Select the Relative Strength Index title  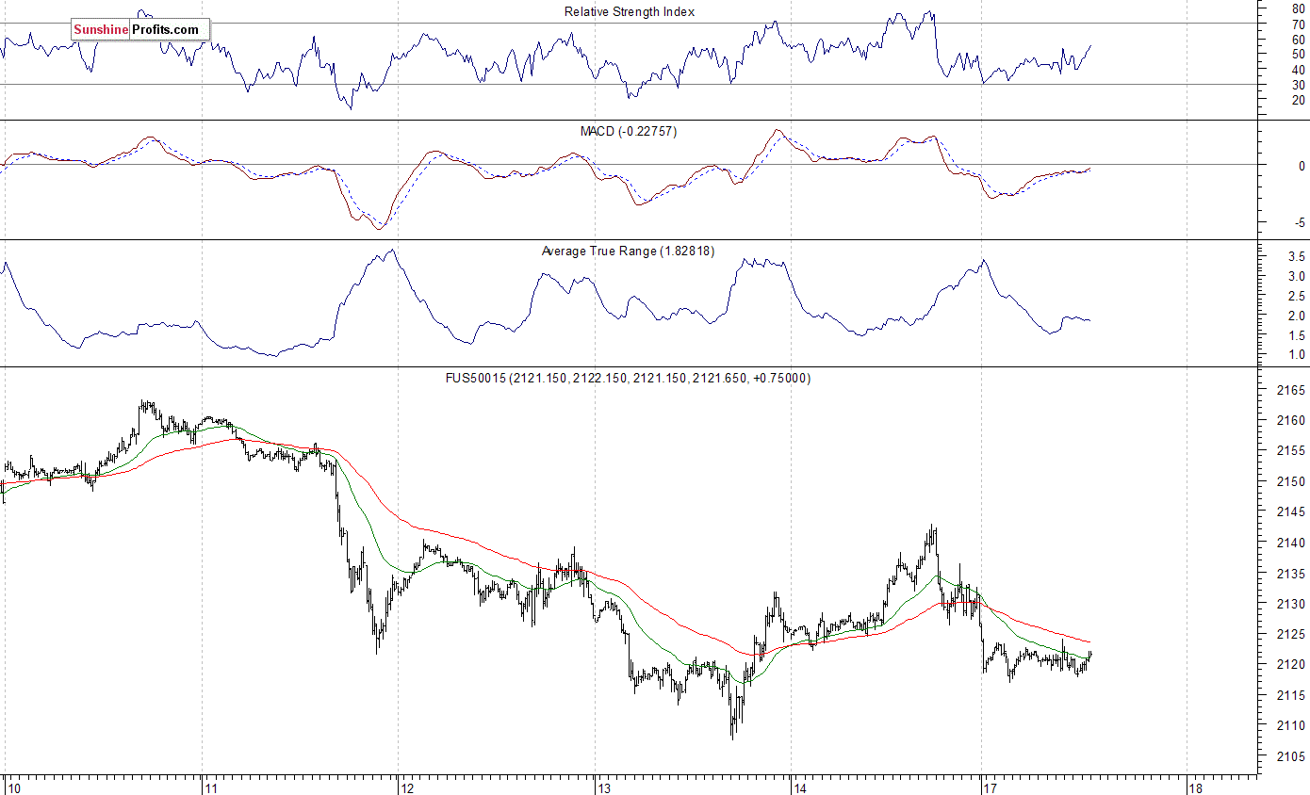[x=630, y=12]
